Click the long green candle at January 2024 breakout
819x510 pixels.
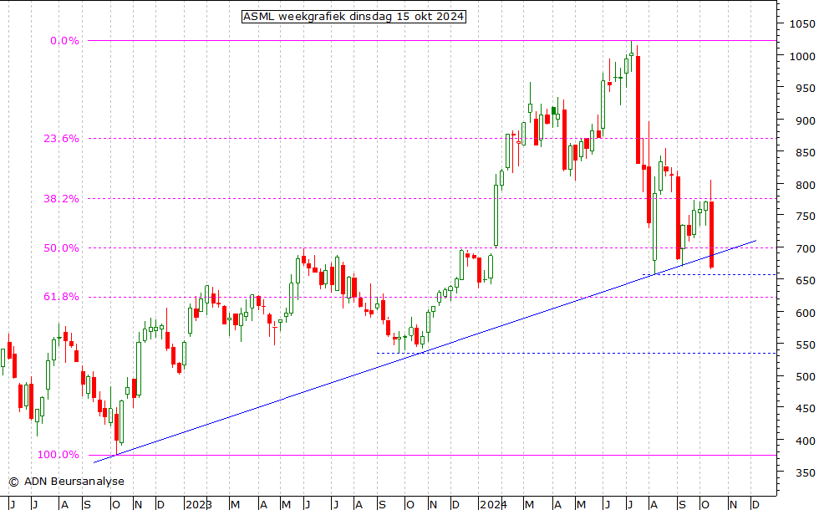496,216
